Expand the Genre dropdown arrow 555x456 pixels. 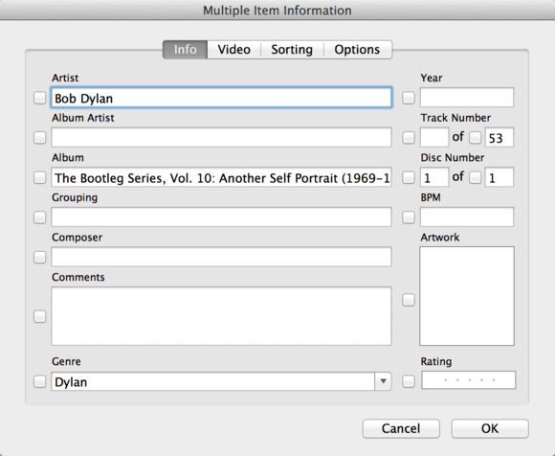pos(383,381)
